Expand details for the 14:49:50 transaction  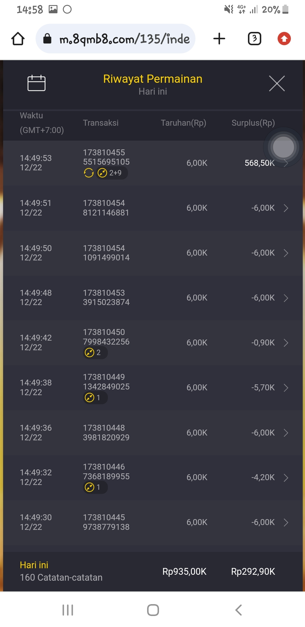(x=286, y=253)
